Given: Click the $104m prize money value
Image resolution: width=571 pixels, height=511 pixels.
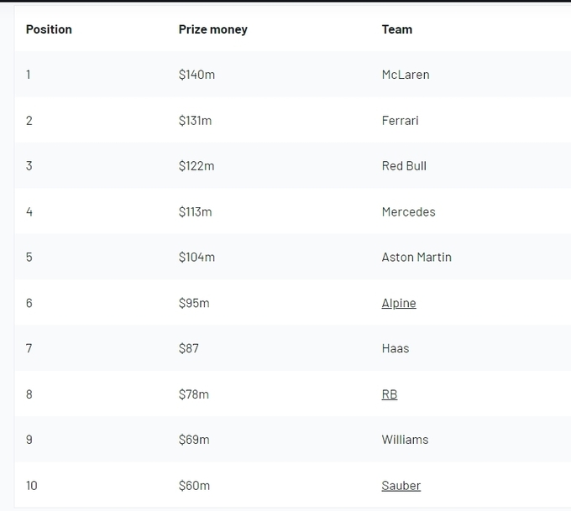Looking at the screenshot, I should (196, 258).
